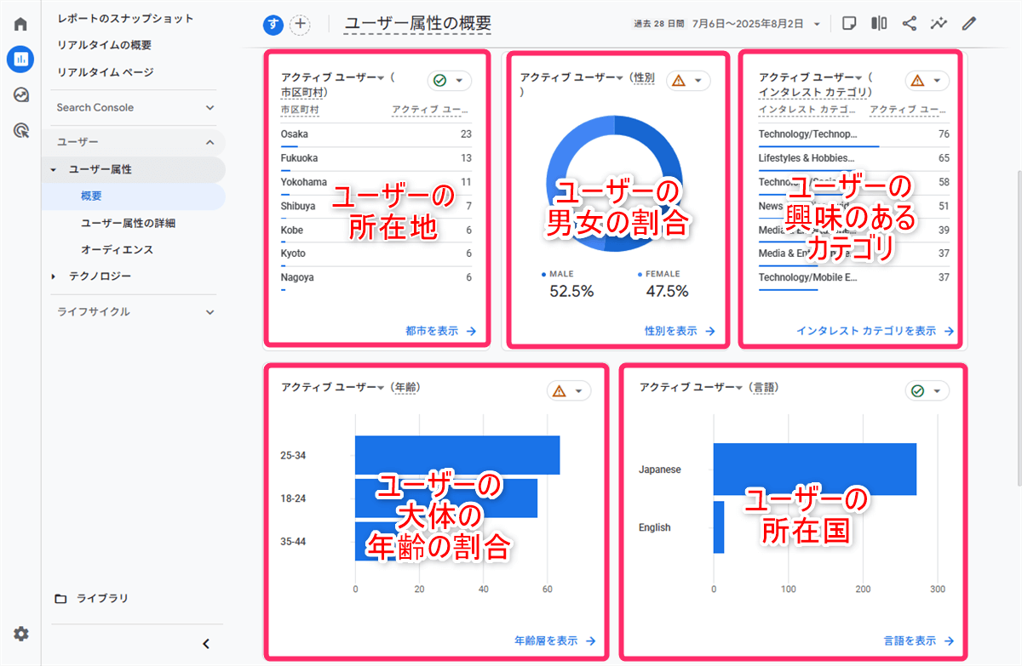Click the customize report pencil icon
The height and width of the screenshot is (666, 1022).
tap(968, 24)
